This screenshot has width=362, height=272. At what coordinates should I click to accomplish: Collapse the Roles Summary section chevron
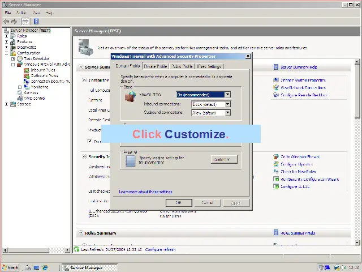pos(80,233)
